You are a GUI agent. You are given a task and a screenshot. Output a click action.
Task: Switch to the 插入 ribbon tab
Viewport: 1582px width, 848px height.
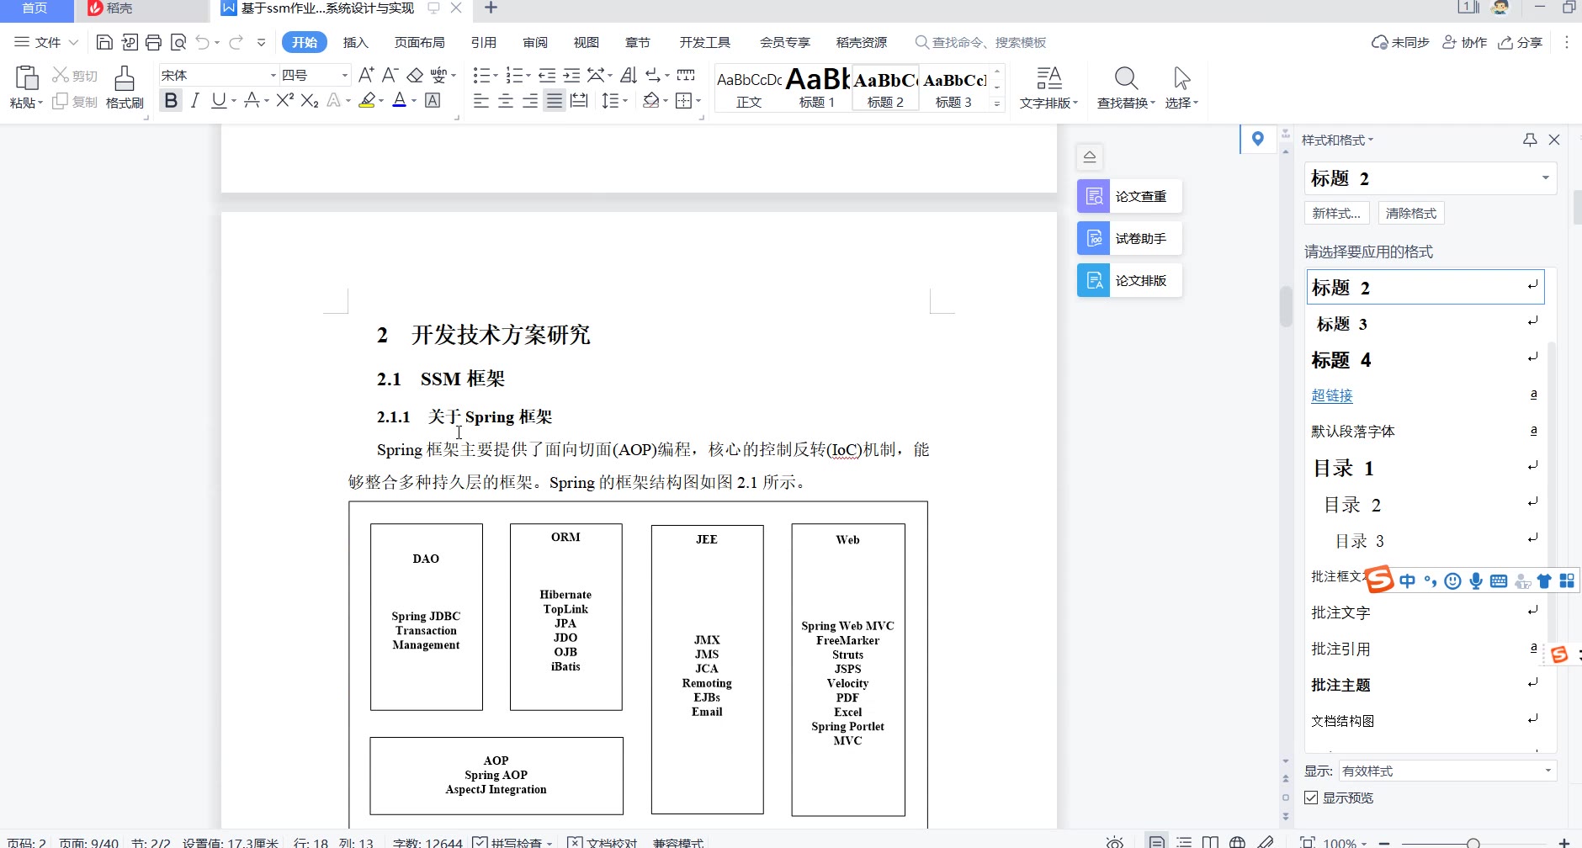coord(355,42)
